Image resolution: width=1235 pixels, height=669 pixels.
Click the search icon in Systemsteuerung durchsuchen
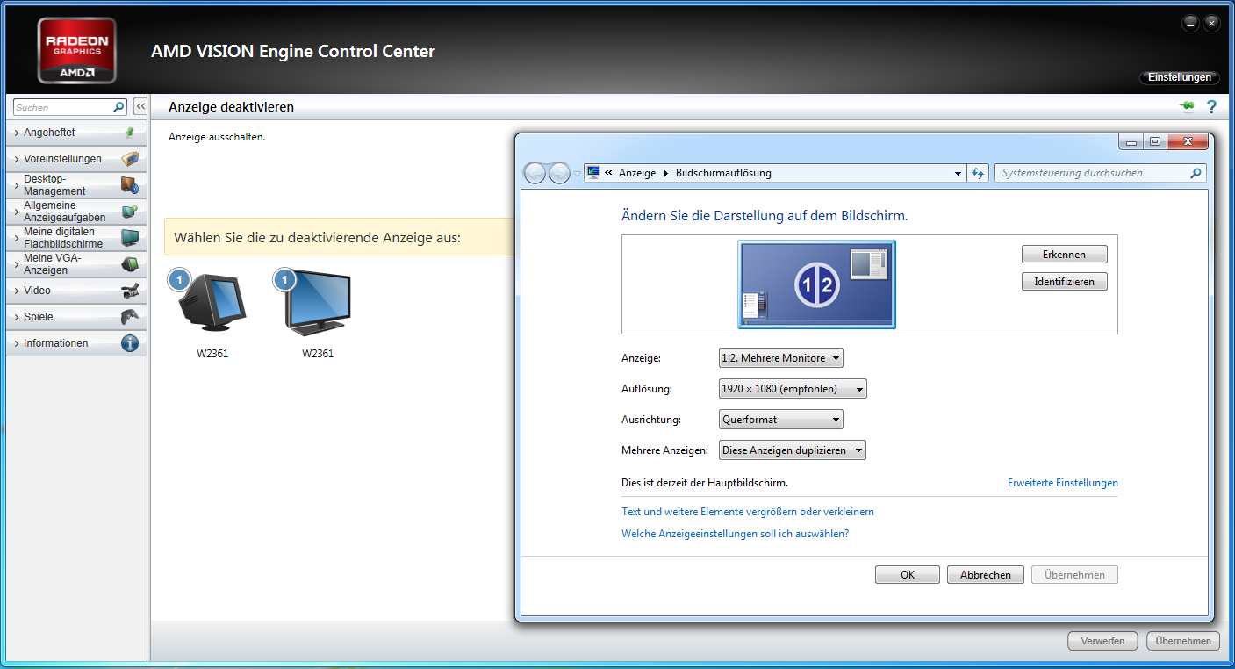tap(1196, 173)
